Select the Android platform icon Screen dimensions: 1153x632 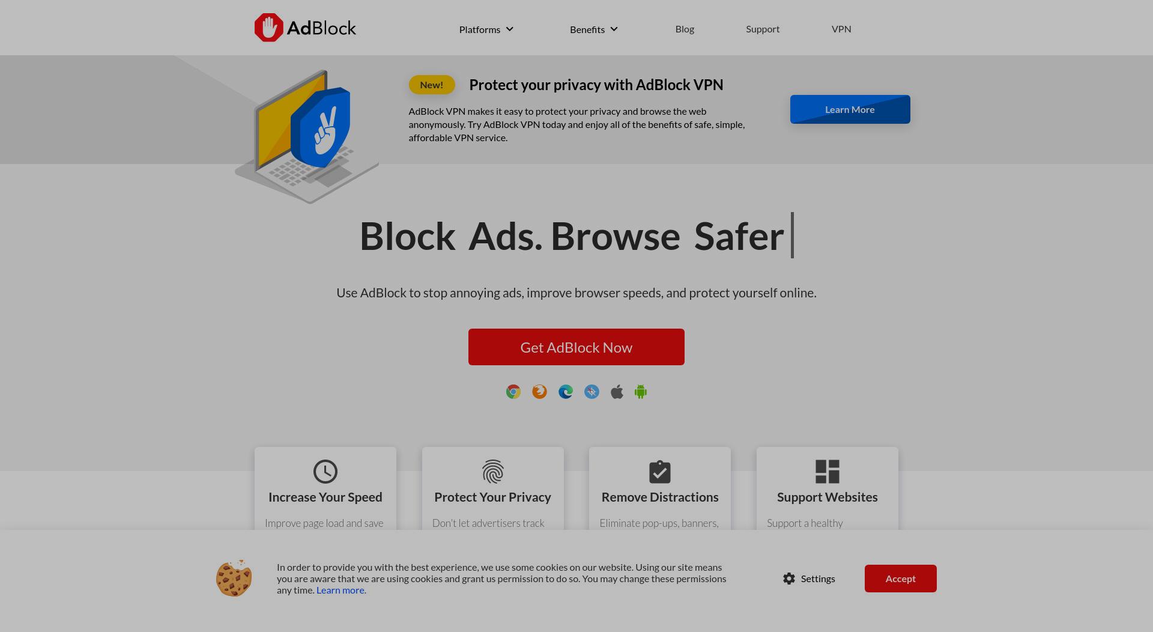[641, 392]
